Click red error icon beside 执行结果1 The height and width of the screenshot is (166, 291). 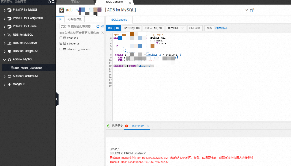coord(127,126)
